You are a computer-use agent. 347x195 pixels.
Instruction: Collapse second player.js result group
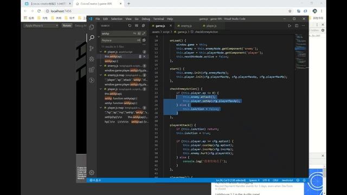pyautogui.click(x=101, y=89)
